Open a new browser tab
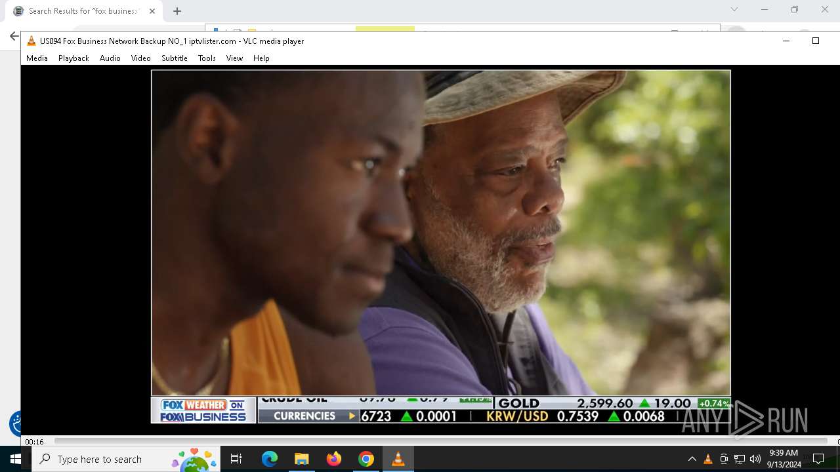This screenshot has width=840, height=472. 177,11
